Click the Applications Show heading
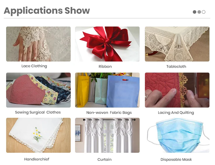The height and width of the screenshot is (165, 215). pyautogui.click(x=47, y=11)
